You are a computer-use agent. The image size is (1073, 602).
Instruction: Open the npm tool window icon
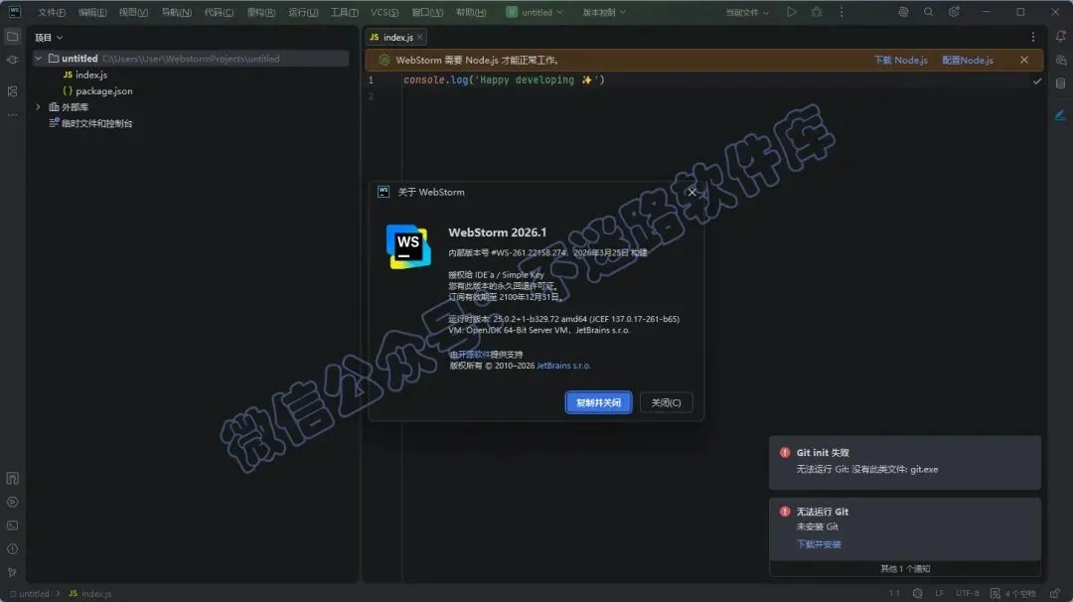[x=12, y=478]
